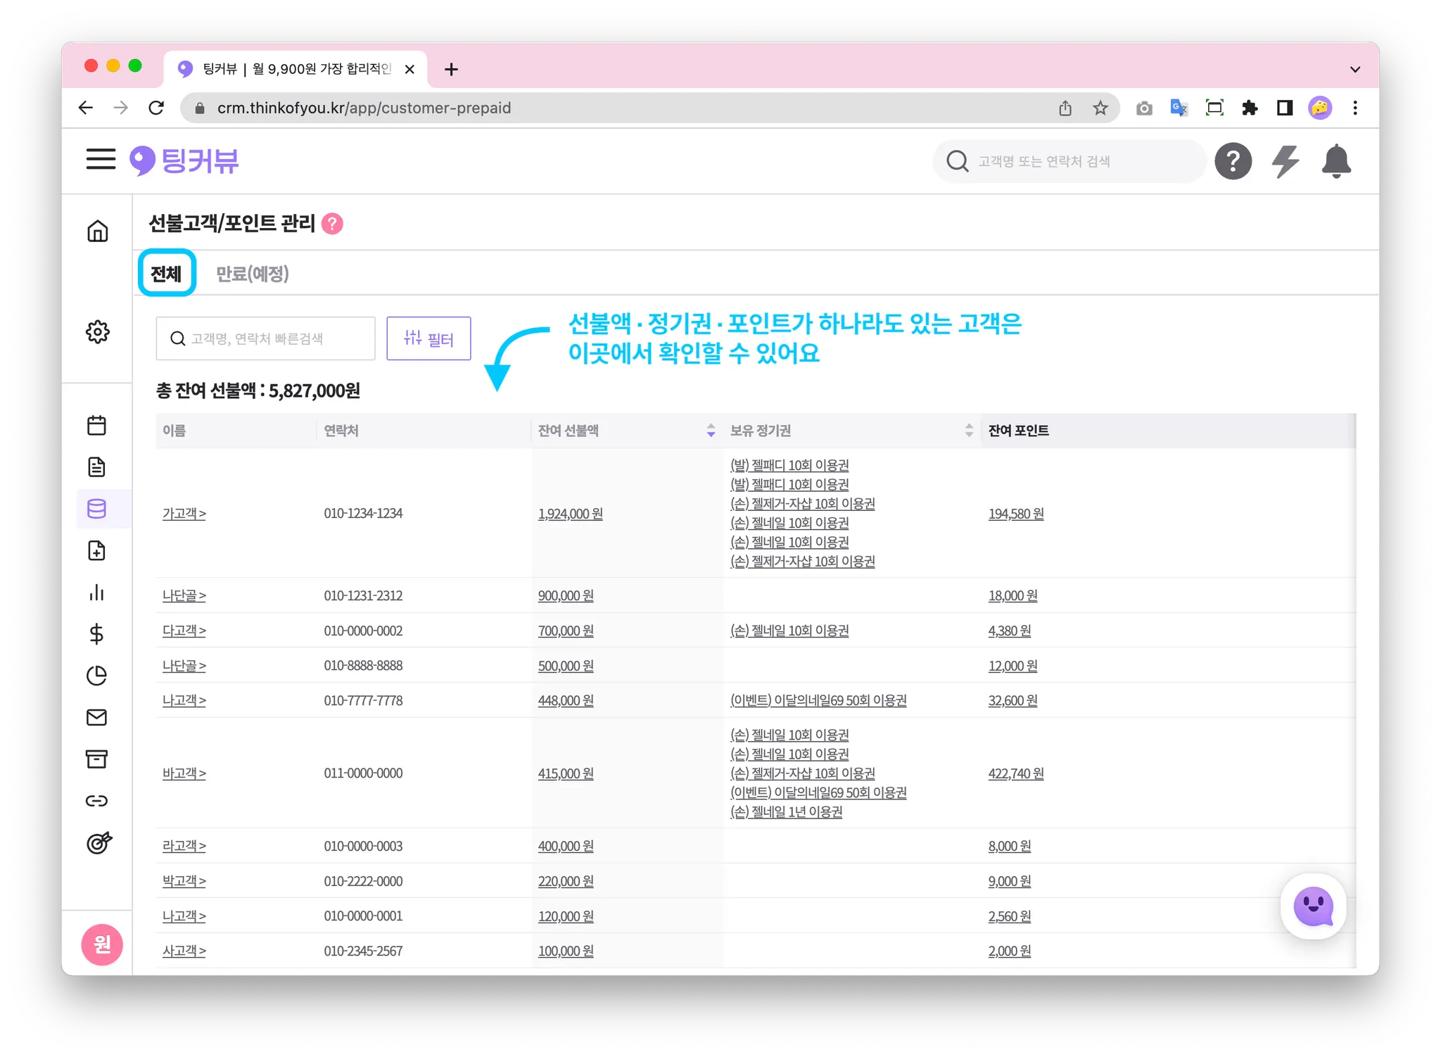Switch to the 만료(예정) tab
This screenshot has height=1057, width=1441.
point(252,274)
